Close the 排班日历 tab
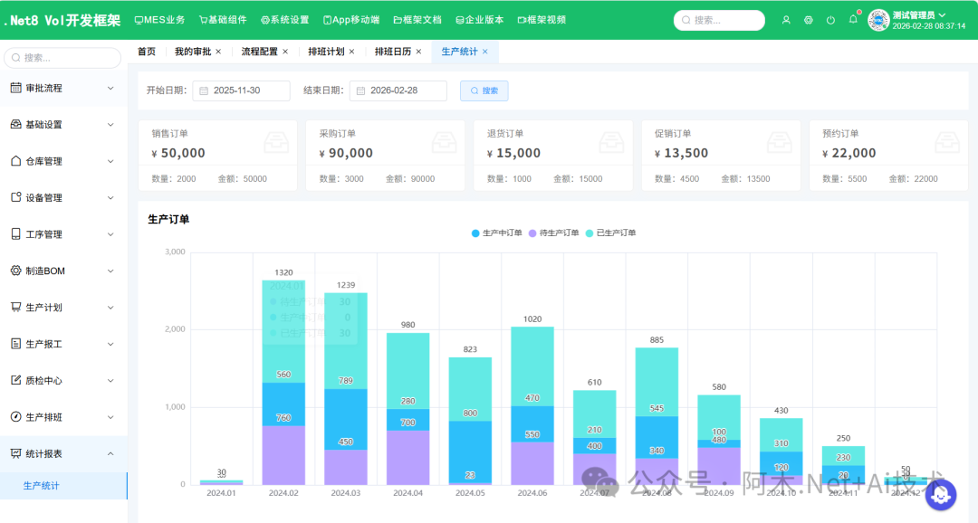The width and height of the screenshot is (978, 523). point(418,52)
